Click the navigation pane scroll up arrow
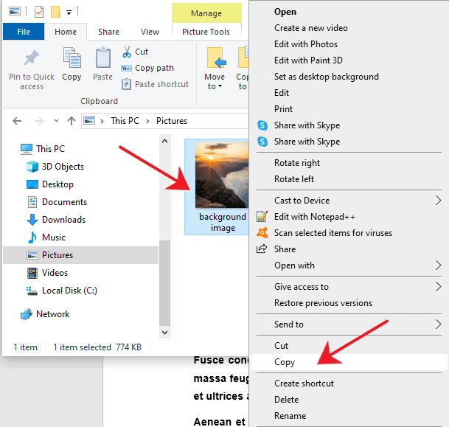Image resolution: width=449 pixels, height=427 pixels. [164, 141]
